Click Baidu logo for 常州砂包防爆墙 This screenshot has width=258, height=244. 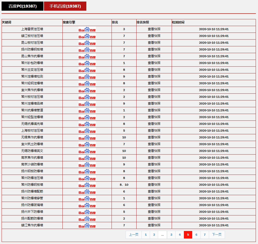tap(87, 63)
